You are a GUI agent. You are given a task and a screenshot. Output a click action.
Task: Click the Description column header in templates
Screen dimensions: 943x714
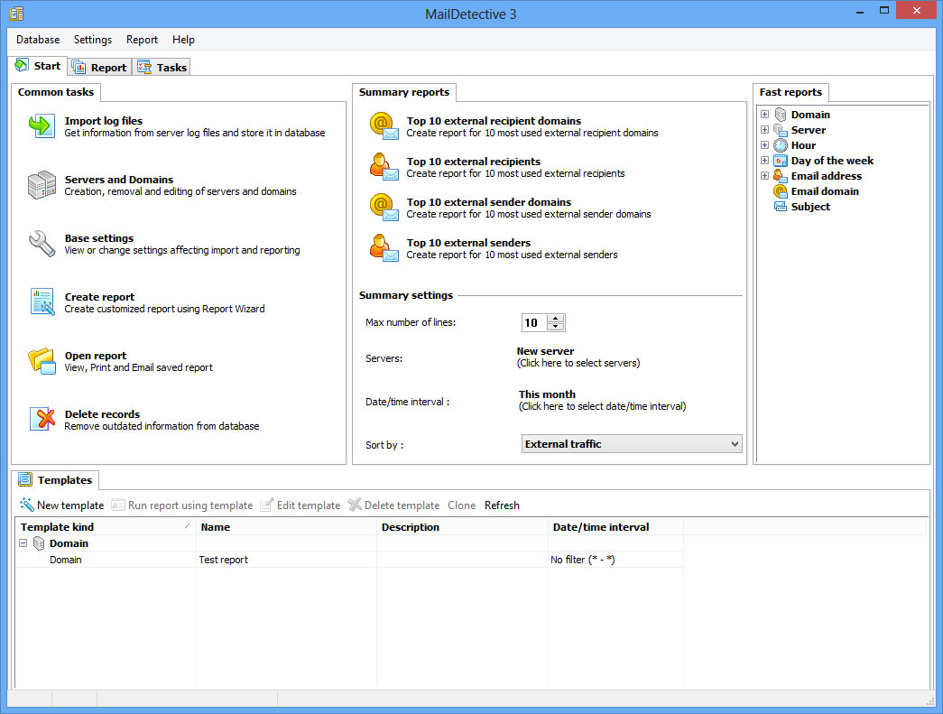[x=462, y=527]
